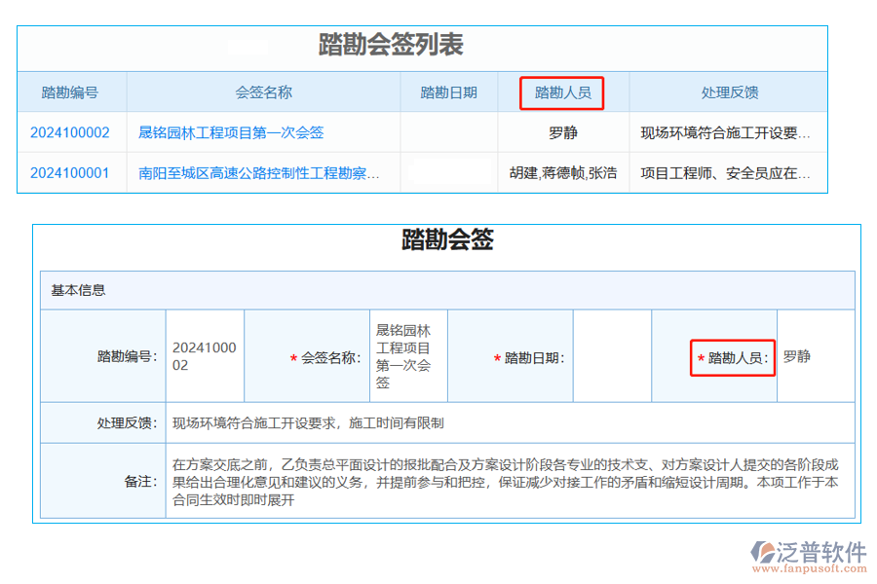Click the 会签名称 column header
877x584 pixels.
[265, 91]
